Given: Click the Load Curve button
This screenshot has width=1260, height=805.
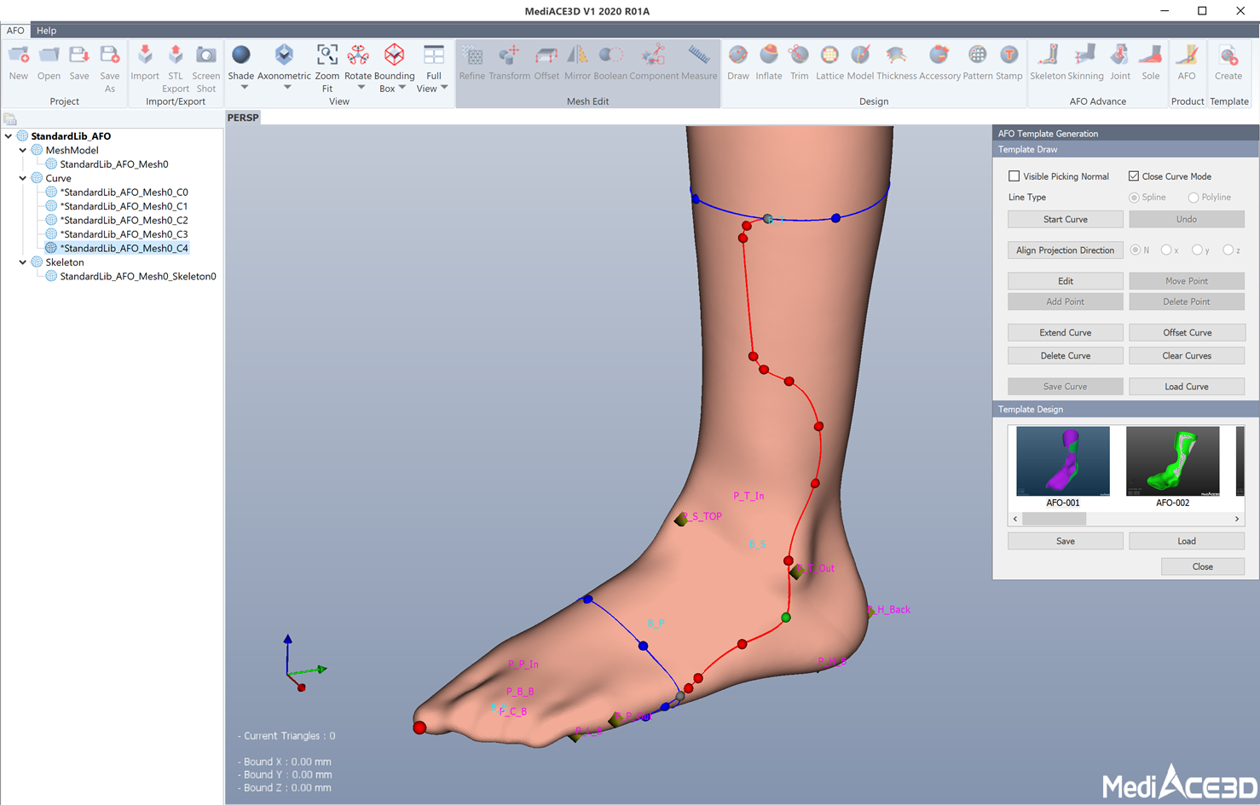Looking at the screenshot, I should [x=1187, y=387].
